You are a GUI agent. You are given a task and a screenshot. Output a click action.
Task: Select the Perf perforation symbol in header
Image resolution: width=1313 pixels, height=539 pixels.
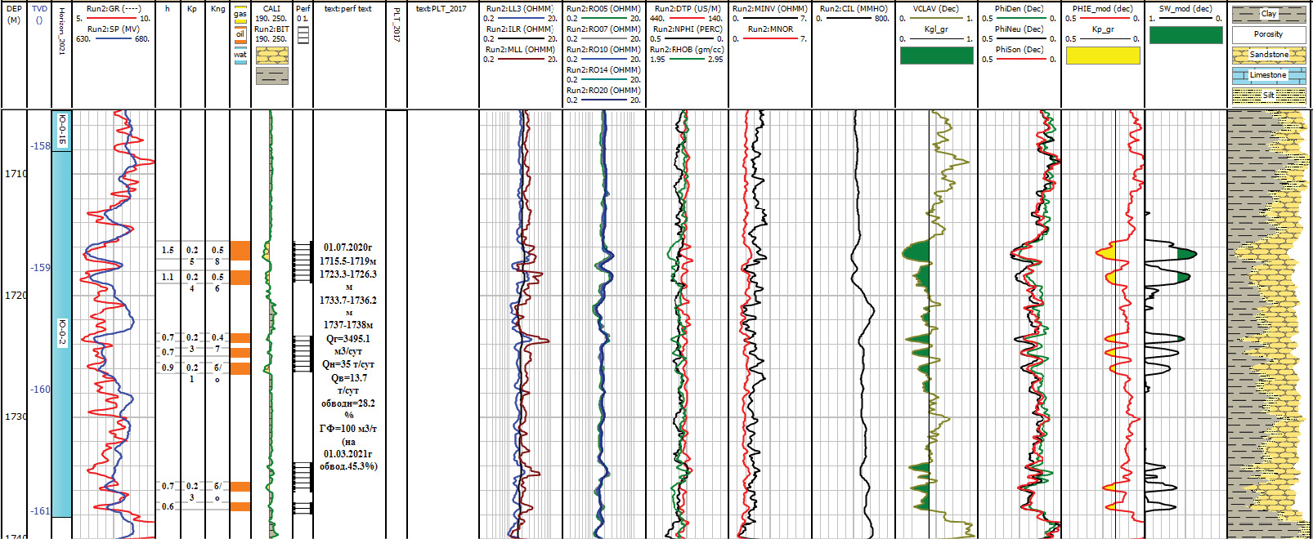[302, 35]
